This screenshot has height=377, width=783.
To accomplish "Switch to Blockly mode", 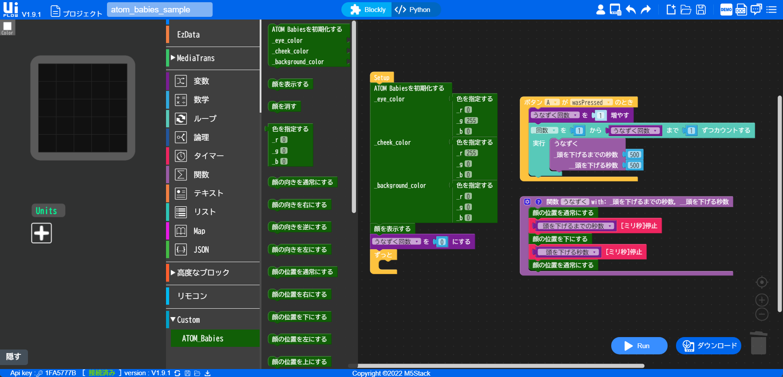I will pos(367,10).
